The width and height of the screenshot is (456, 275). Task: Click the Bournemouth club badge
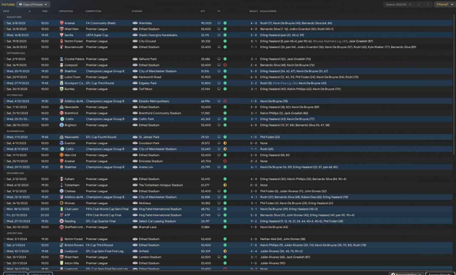[62, 47]
